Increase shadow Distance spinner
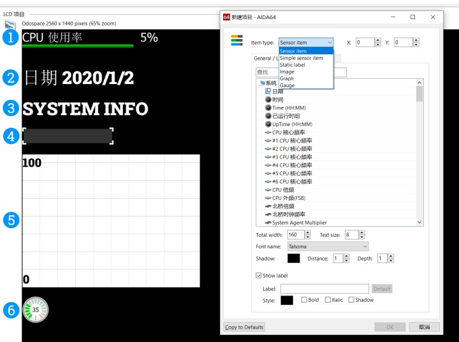 (347, 256)
